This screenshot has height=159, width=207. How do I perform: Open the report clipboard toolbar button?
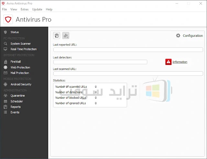pos(57,35)
